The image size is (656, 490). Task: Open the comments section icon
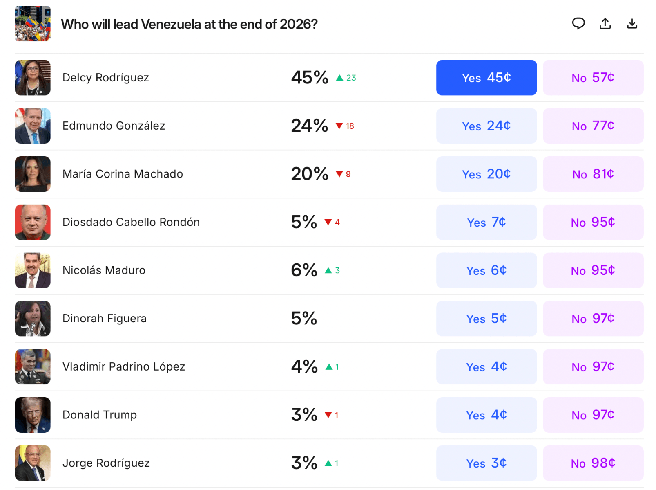(579, 24)
